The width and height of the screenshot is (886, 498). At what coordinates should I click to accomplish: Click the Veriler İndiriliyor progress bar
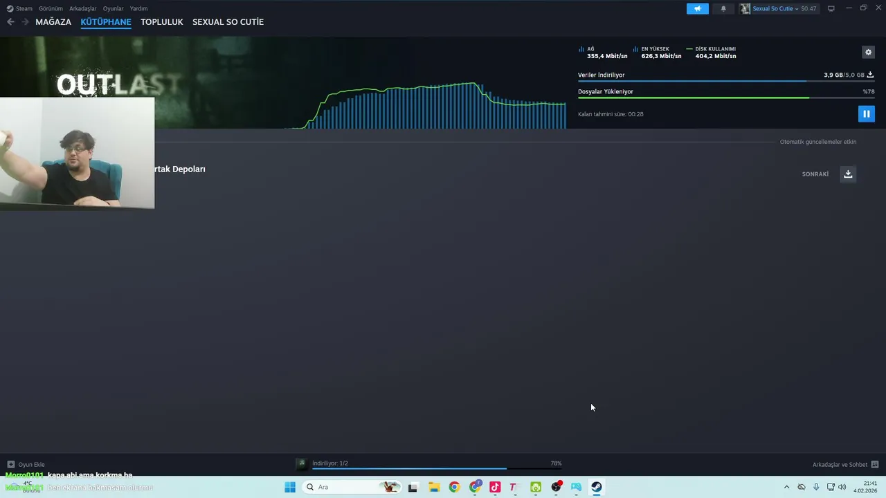coord(725,82)
